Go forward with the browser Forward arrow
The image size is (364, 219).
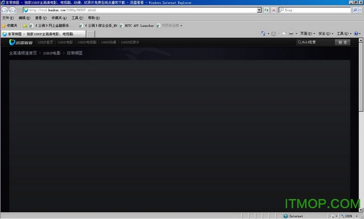13,10
